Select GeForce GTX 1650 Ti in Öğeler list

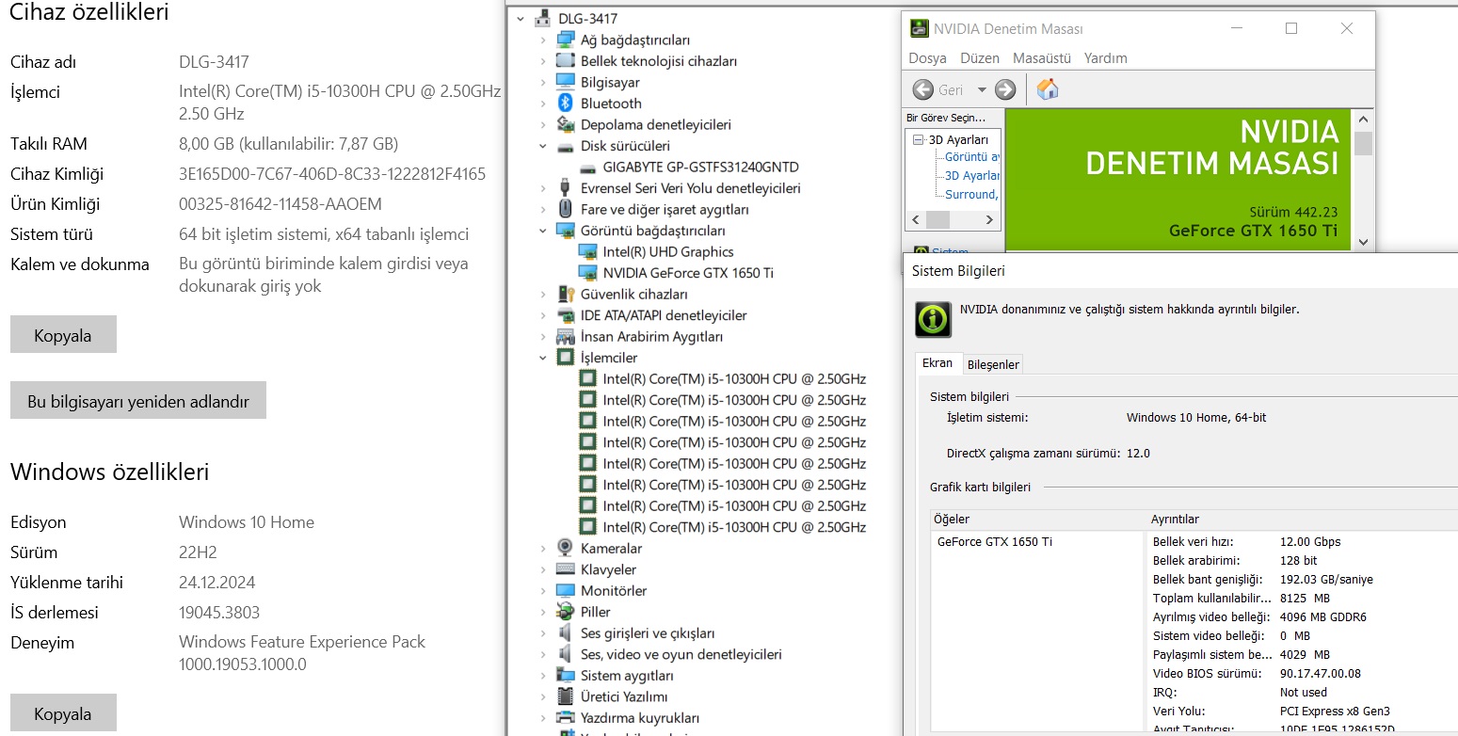pyautogui.click(x=994, y=542)
